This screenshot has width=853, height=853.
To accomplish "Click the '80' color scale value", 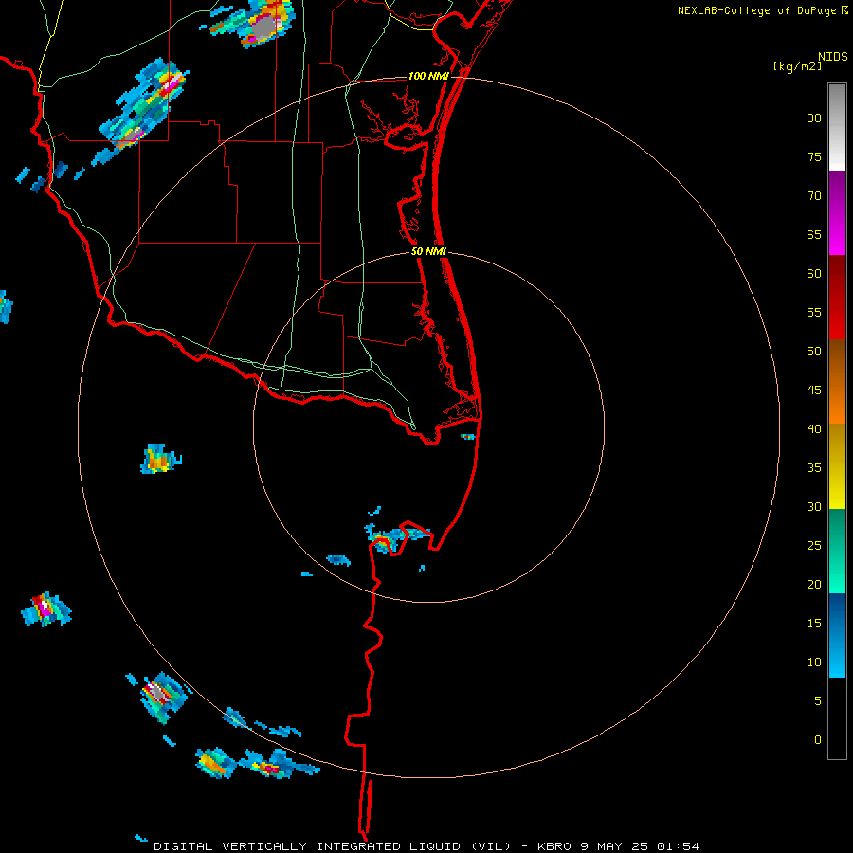I will [x=814, y=118].
